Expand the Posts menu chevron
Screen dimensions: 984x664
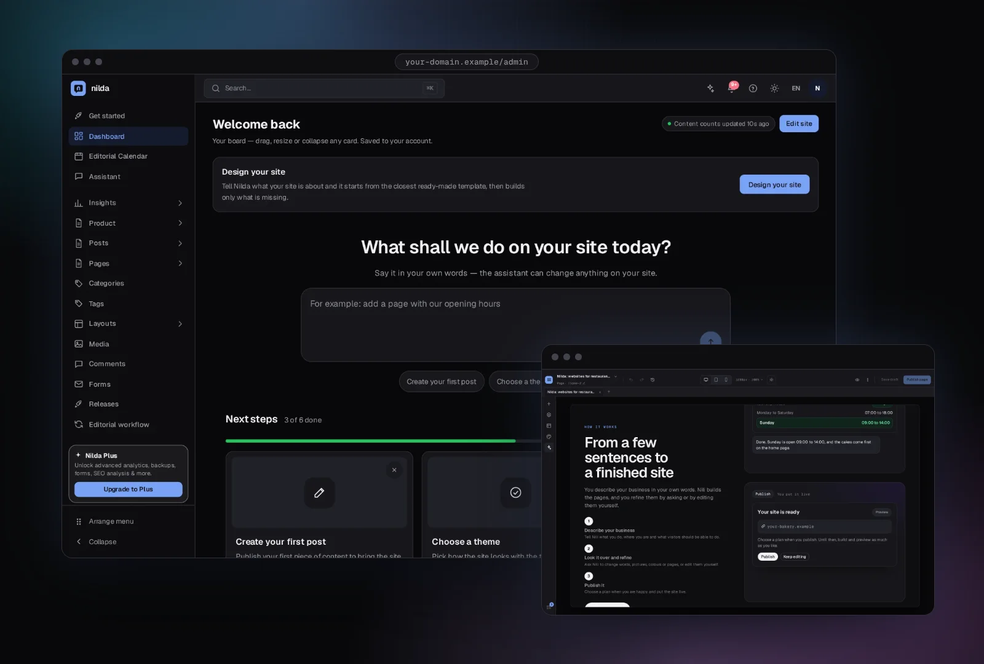pos(180,243)
